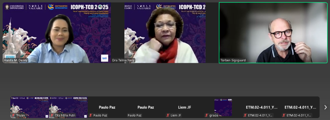Click the Torben Sigsgaard name label
Viewport: 330px width, 120px height.
[233, 60]
